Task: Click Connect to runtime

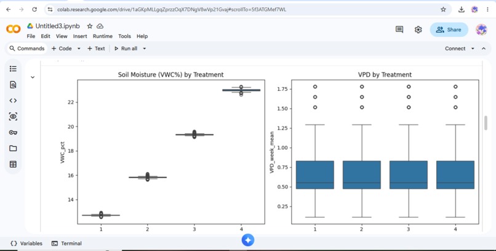Action: [x=455, y=48]
